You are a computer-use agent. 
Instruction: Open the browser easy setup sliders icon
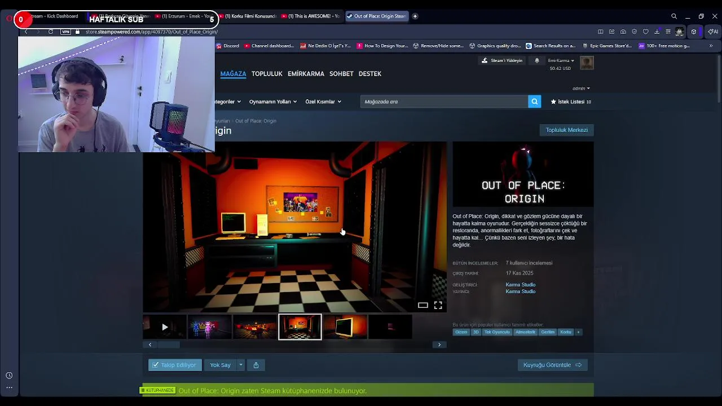click(668, 32)
